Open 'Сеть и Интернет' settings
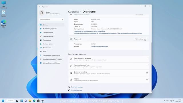This screenshot has width=183, height=103. [51, 32]
